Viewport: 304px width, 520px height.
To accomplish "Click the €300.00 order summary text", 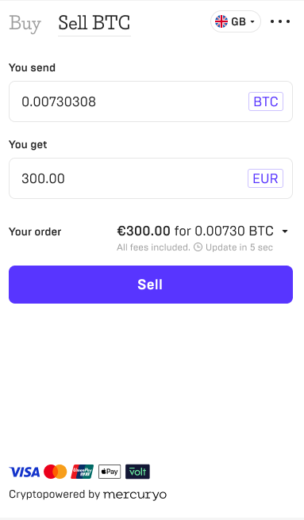I will (x=144, y=231).
